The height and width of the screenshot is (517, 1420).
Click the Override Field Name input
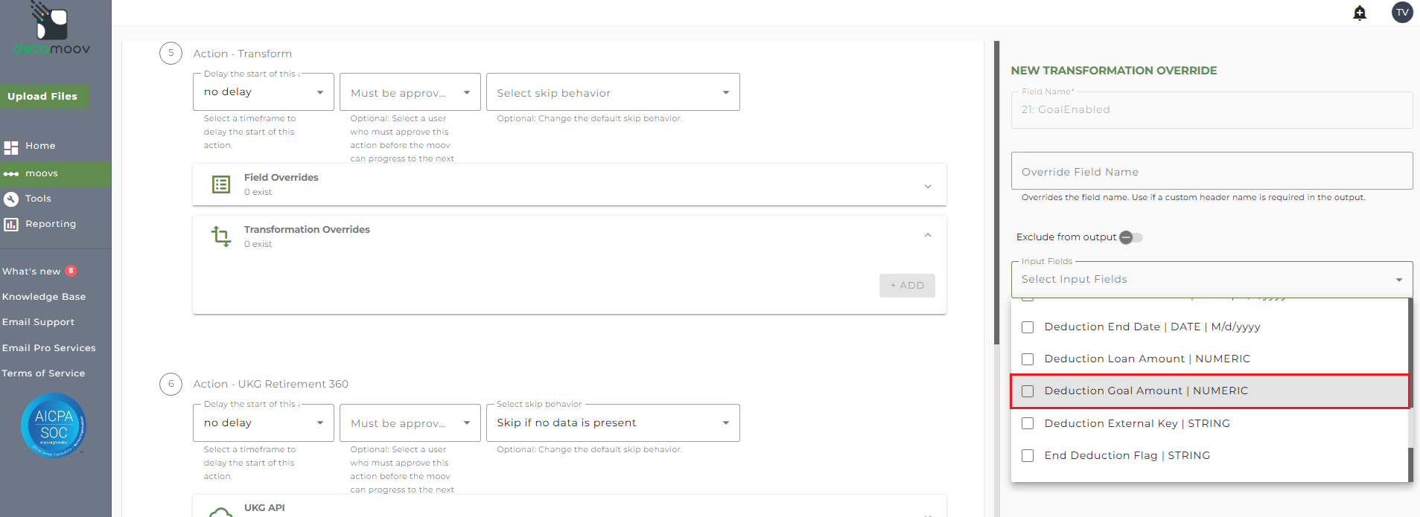pyautogui.click(x=1211, y=172)
